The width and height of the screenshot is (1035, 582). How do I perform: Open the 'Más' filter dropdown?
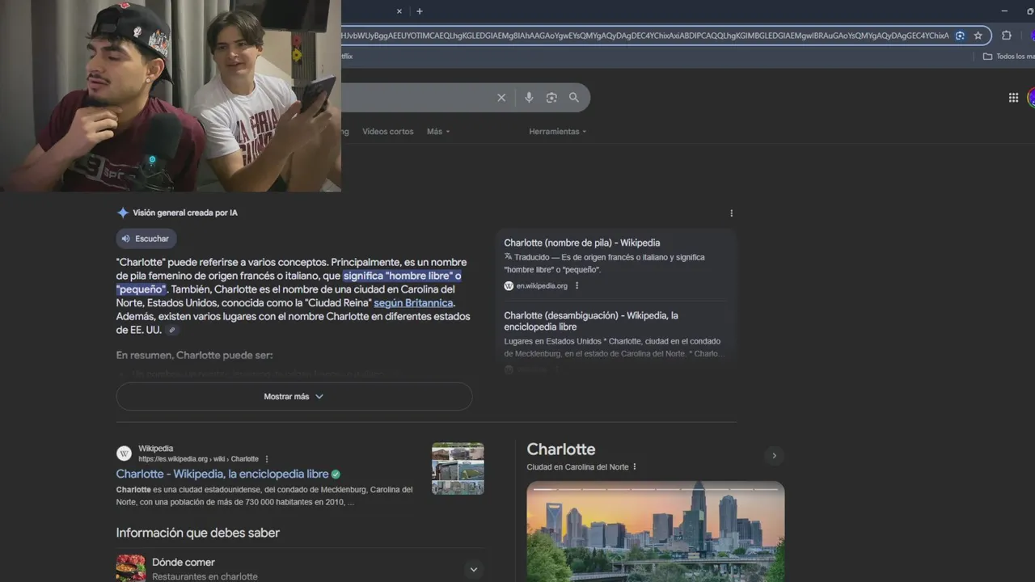coord(438,132)
